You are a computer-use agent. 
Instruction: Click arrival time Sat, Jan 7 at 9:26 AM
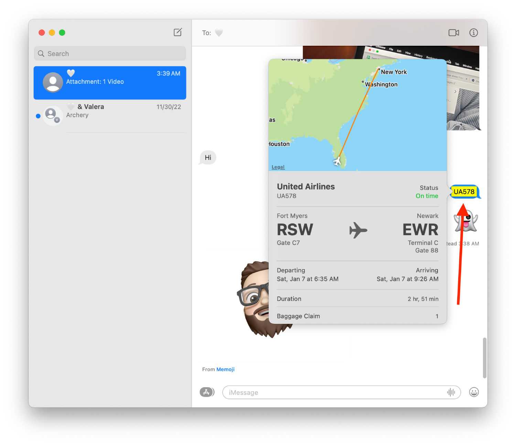click(407, 279)
